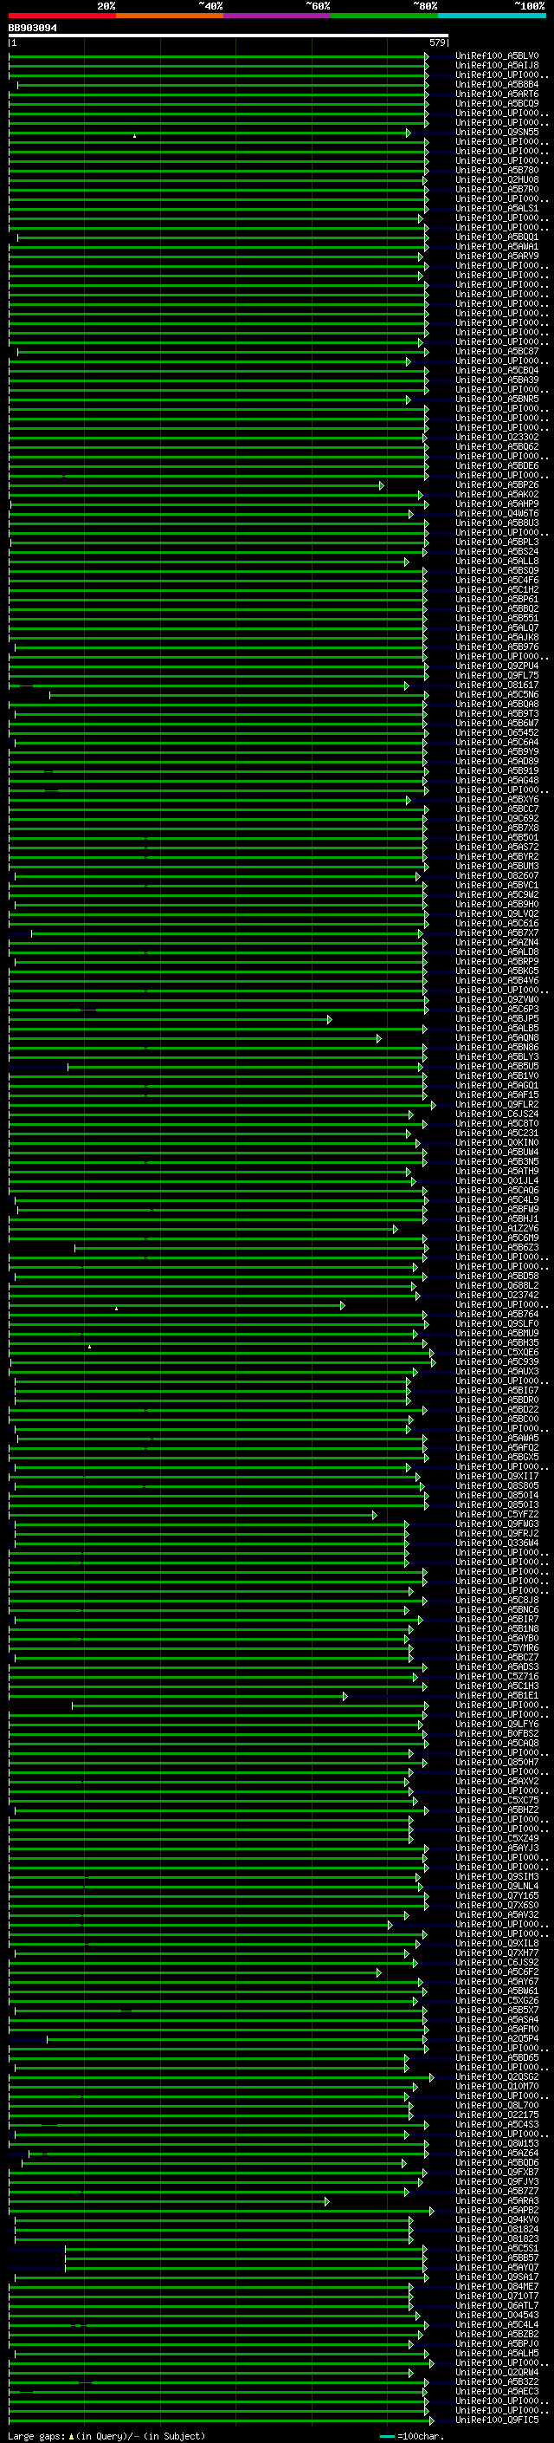Image resolution: width=554 pixels, height=2443 pixels.
Task: Open hit UniRef100_A5C4L9
Action: (497, 1199)
